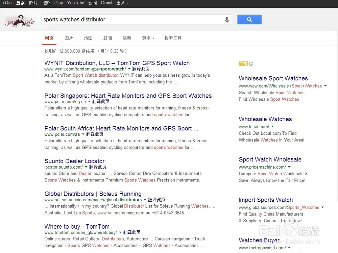Image resolution: width=338 pixels, height=253 pixels.
Task: Expand arrow next to www.metropawnstl.com
Action: coord(289,248)
